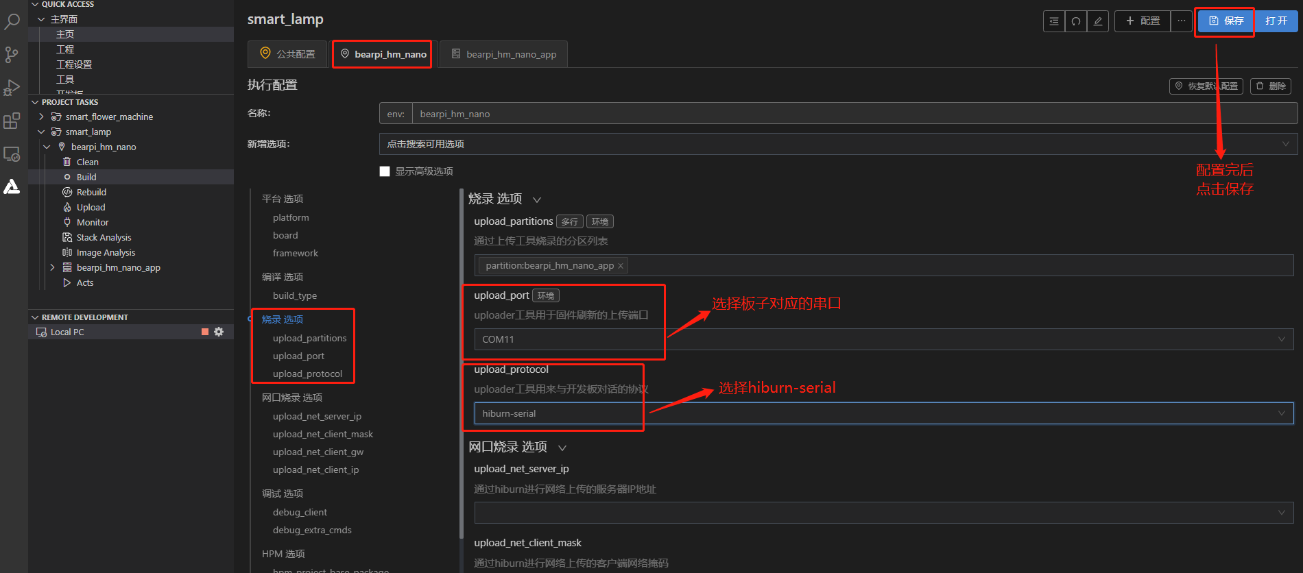Open upload_port COM11 dropdown

tap(884, 339)
